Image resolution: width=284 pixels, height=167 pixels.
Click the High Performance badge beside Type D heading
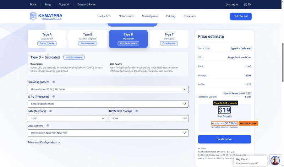74,57
